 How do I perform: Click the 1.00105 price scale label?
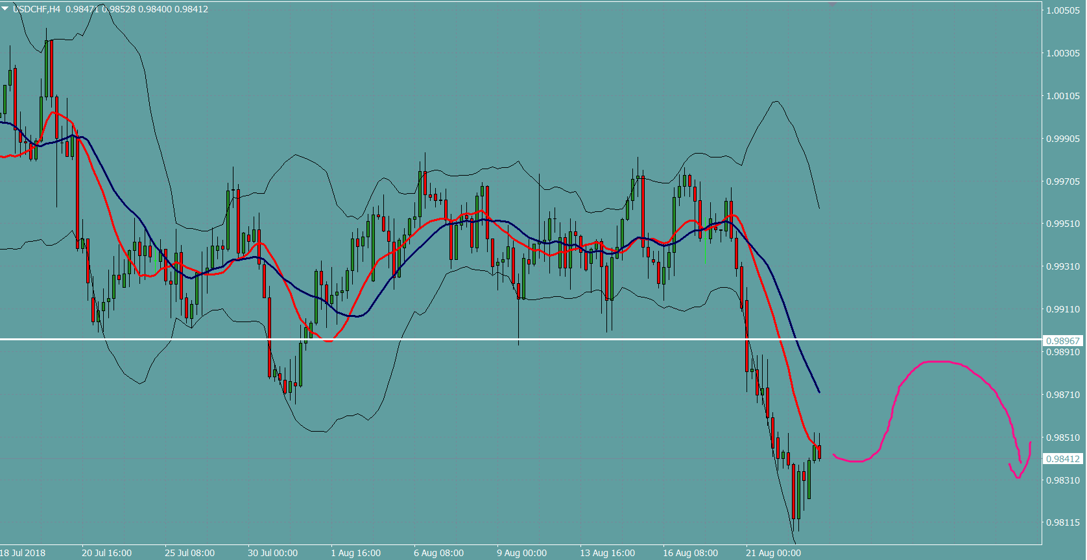click(1063, 96)
